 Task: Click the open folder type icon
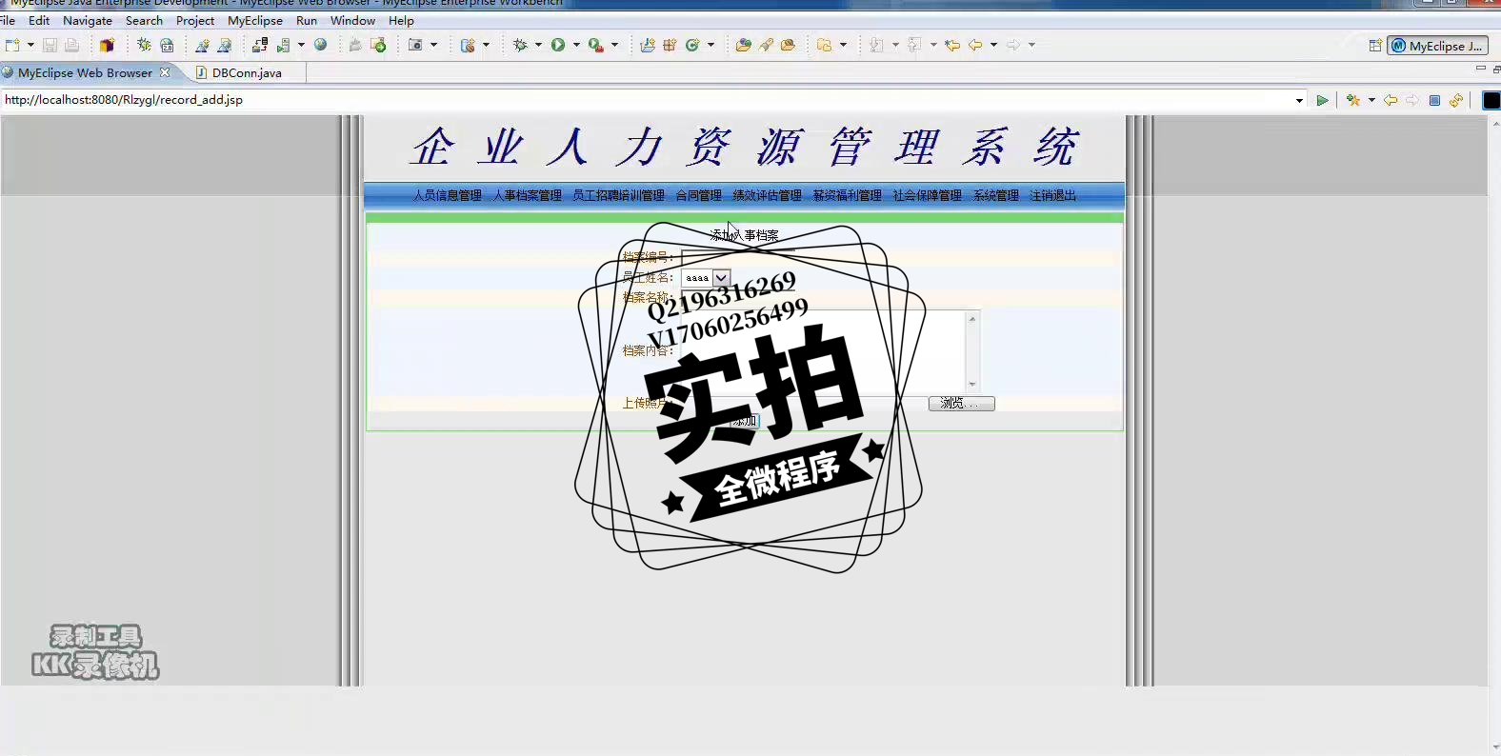tap(743, 45)
